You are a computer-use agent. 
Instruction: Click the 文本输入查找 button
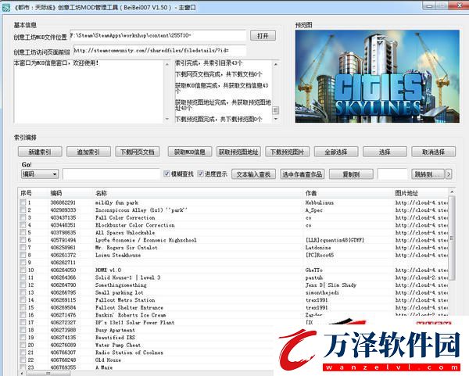(253, 174)
